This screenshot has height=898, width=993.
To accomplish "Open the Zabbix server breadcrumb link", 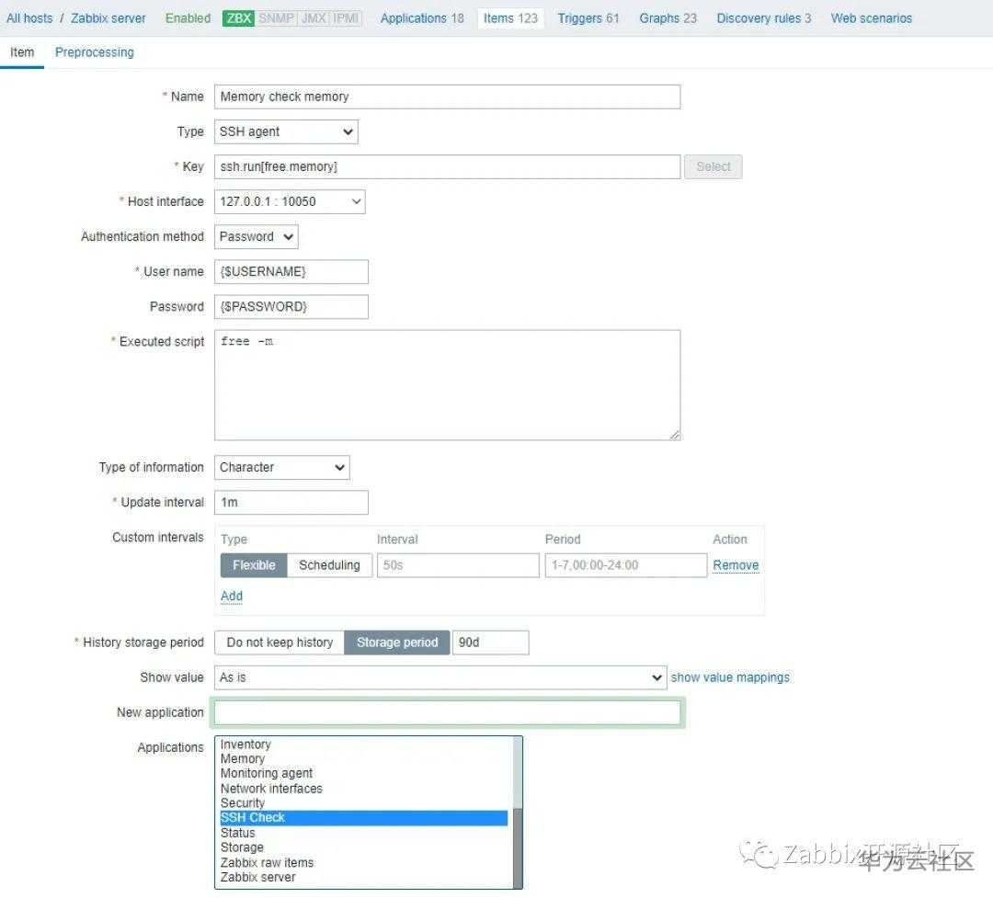I will point(108,18).
